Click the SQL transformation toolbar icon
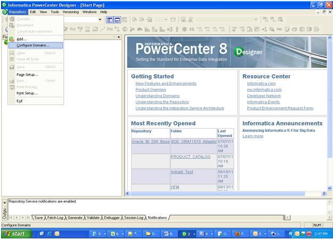 coord(279,29)
